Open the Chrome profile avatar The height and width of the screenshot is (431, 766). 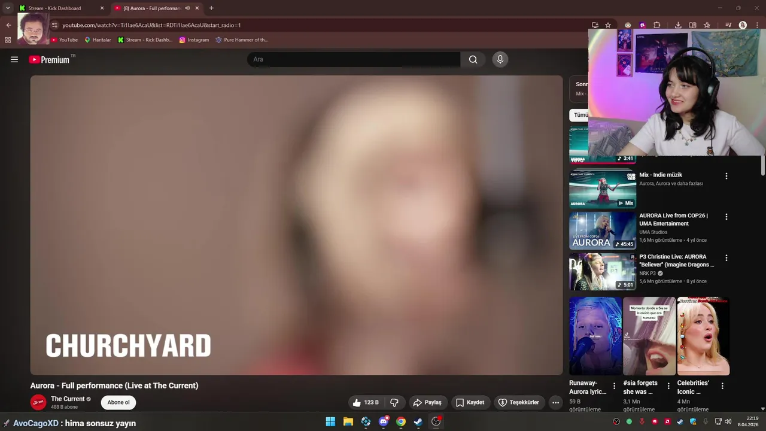coord(743,25)
